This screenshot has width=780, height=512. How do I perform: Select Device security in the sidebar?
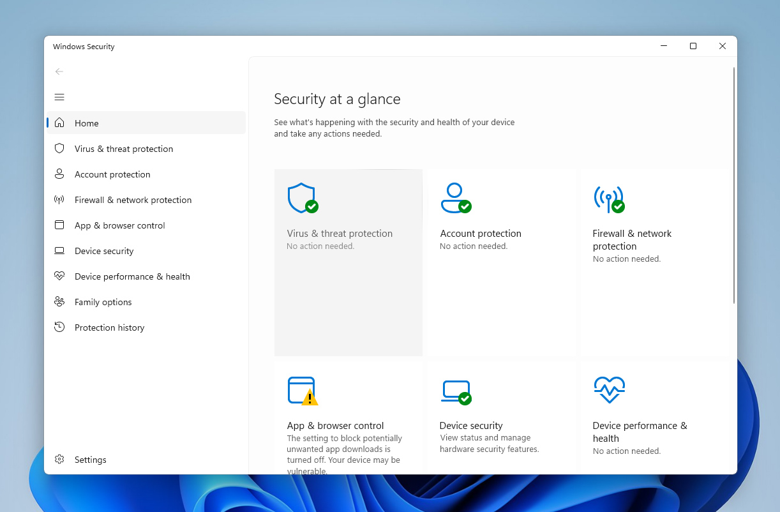(146, 250)
